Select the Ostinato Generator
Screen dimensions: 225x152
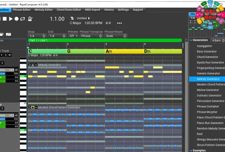(x=209, y=95)
